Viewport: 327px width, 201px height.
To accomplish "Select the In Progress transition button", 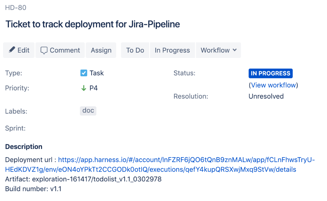I will 172,50.
